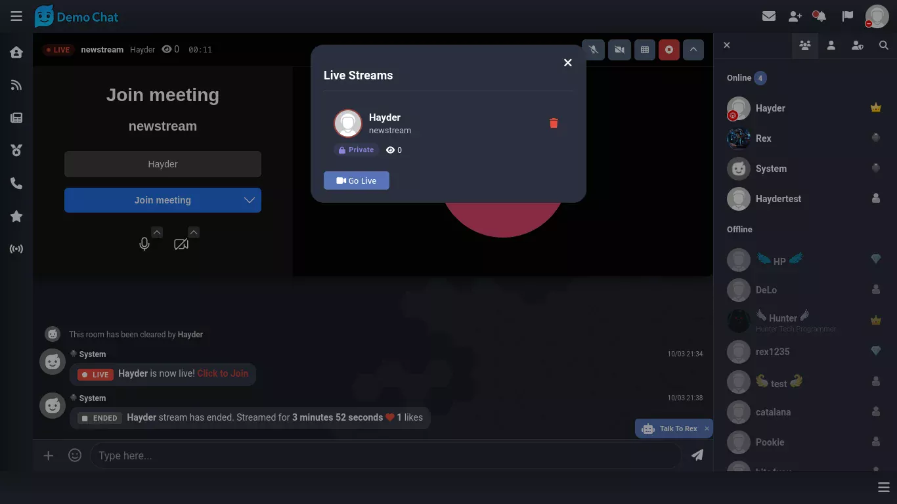Open the RSS feed icon in left sidebar
The image size is (897, 504).
[x=16, y=85]
